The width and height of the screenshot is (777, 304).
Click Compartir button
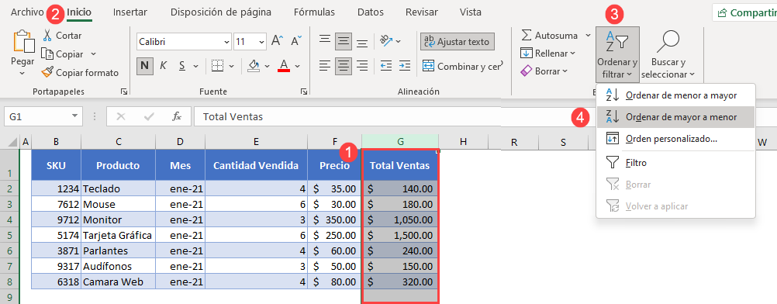click(x=744, y=13)
